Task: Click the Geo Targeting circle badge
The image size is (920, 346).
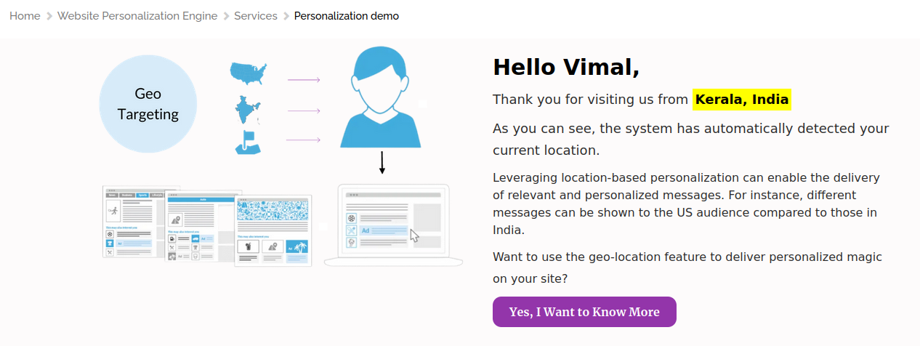Action: click(x=148, y=104)
